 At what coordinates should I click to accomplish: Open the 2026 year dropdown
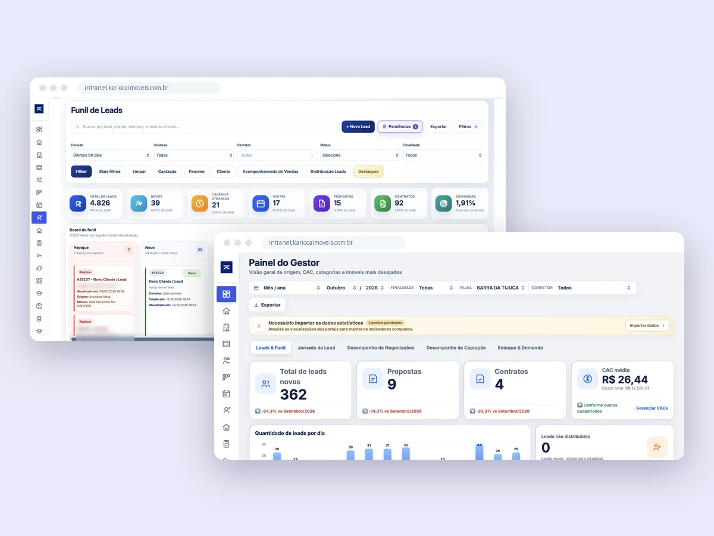[x=375, y=288]
